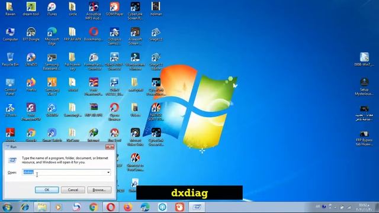Select the Run window taskbar button
Image resolution: width=379 pixels, height=213 pixels.
click(197, 207)
